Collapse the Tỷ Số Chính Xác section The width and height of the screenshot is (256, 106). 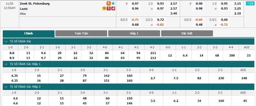[6, 42]
